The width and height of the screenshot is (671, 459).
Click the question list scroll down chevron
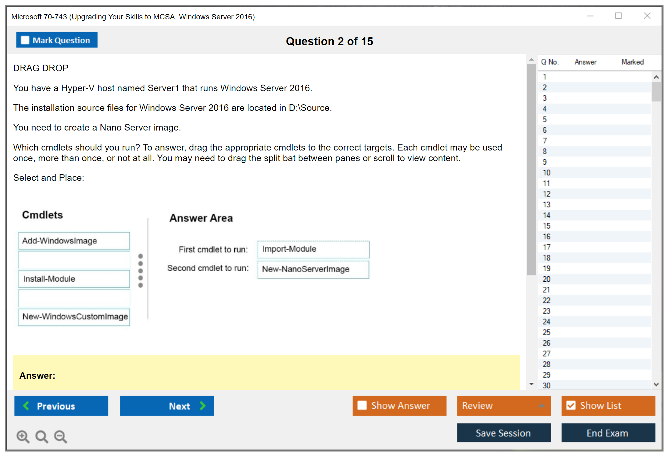click(656, 384)
